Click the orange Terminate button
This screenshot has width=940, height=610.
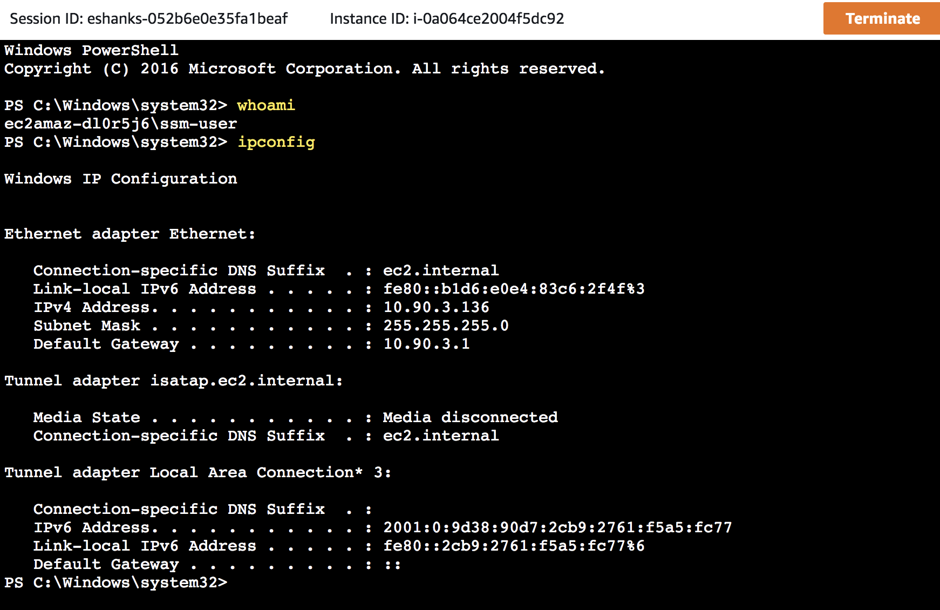tap(881, 18)
